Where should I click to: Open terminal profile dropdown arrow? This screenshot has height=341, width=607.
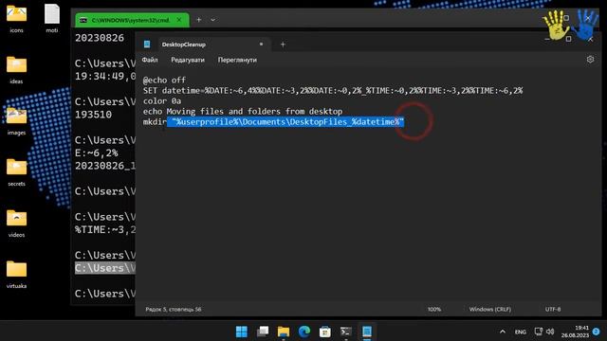click(x=212, y=20)
